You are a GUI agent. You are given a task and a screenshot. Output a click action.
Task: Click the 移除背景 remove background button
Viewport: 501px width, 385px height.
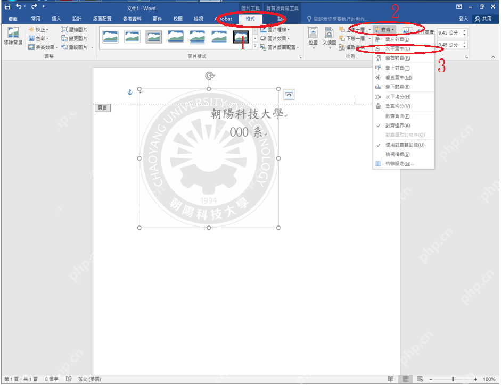[x=13, y=36]
